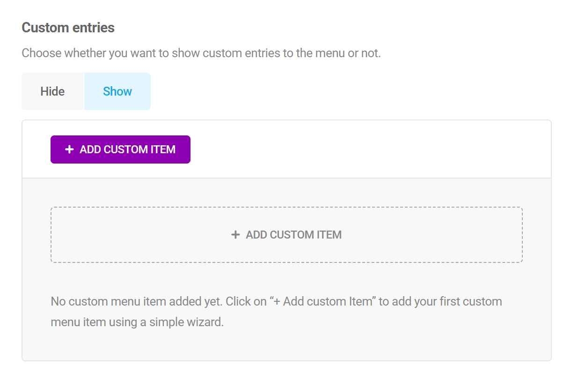Open the custom item wizard via the purple button
Viewport: 571px width, 381px height.
pyautogui.click(x=120, y=149)
